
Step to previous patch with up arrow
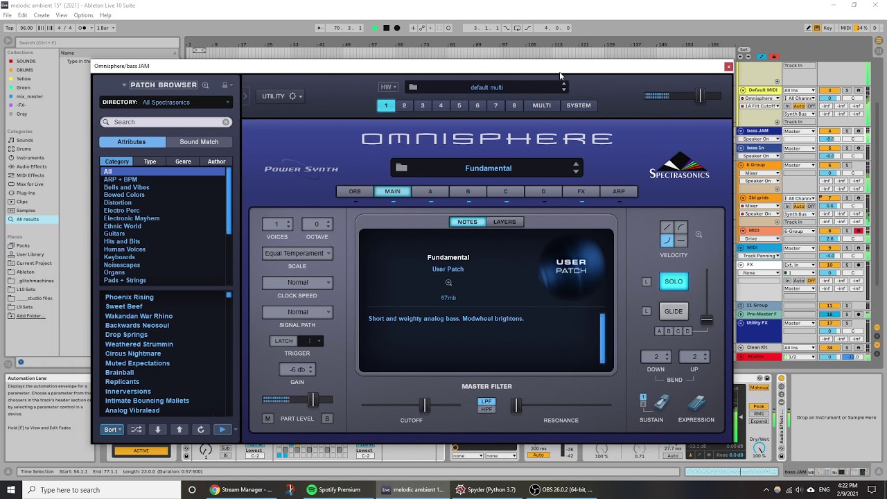[x=179, y=430]
